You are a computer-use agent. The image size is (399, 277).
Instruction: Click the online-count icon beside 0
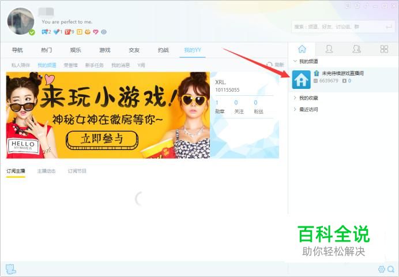[x=345, y=81]
